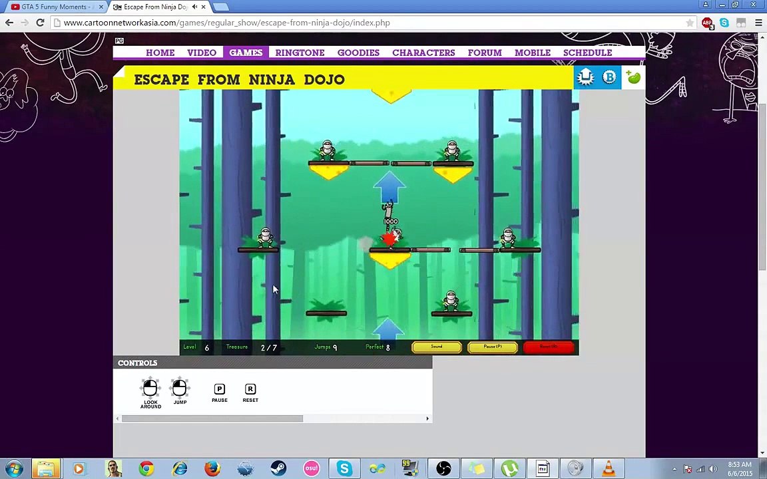Image resolution: width=767 pixels, height=479 pixels.
Task: Open Windows Explorer from taskbar
Action: 46,469
